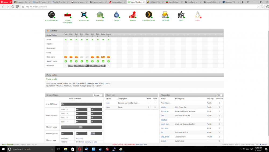Click the binhex-couchpotato container icon

[68, 15]
